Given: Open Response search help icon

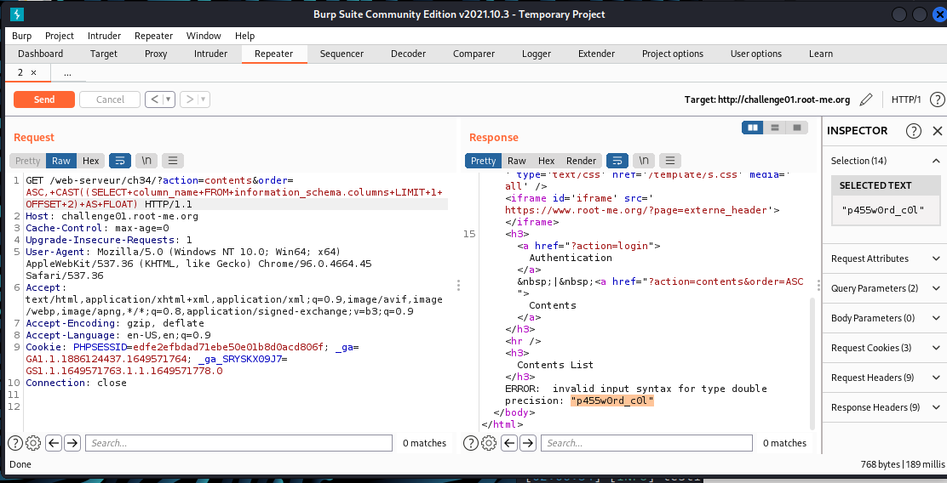Looking at the screenshot, I should tap(471, 443).
